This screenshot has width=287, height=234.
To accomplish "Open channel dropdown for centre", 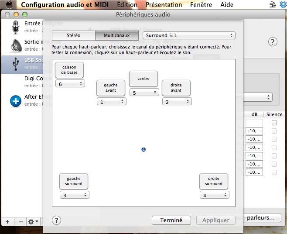I will (144, 93).
